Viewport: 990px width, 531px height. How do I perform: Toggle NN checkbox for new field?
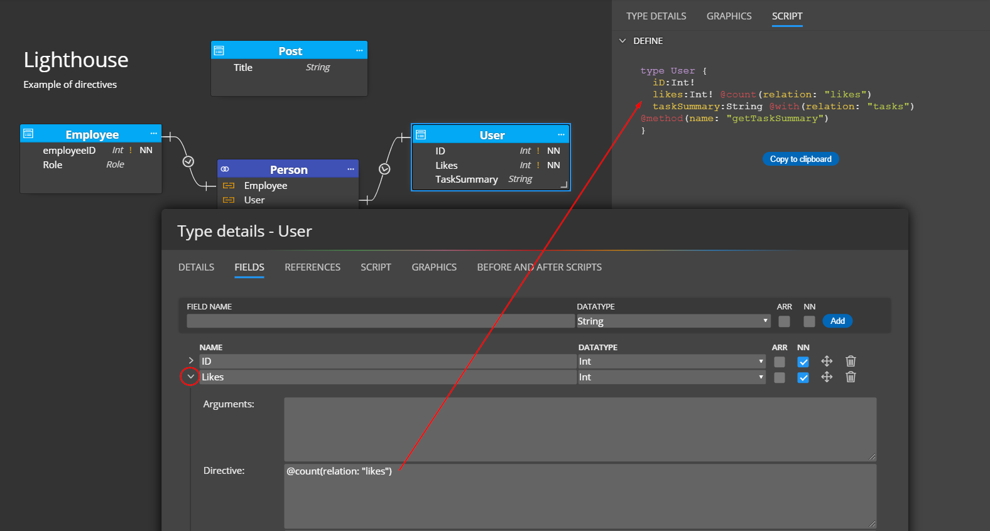(x=809, y=321)
